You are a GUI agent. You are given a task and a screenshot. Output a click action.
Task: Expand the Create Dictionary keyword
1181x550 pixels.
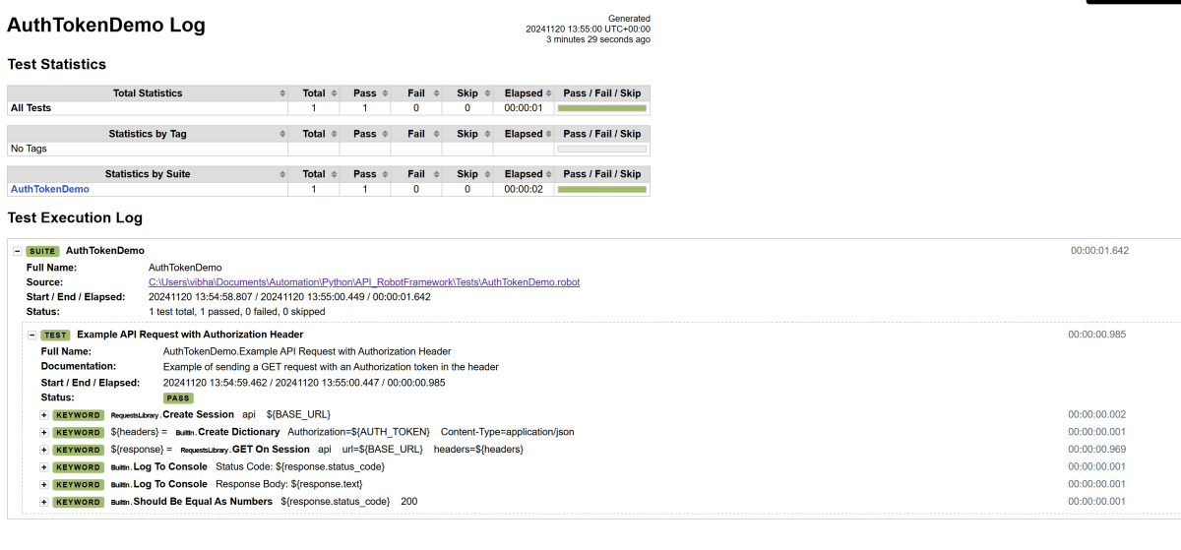pos(44,432)
